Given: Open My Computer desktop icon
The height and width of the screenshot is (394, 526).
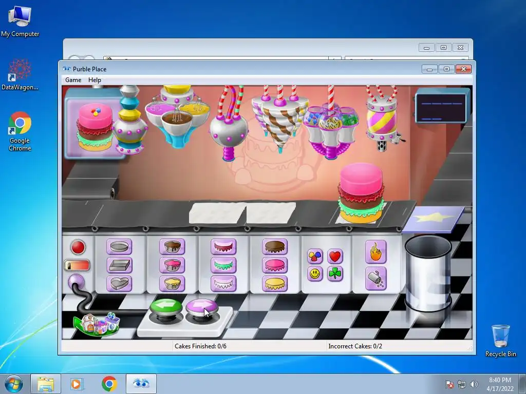Looking at the screenshot, I should (20, 22).
